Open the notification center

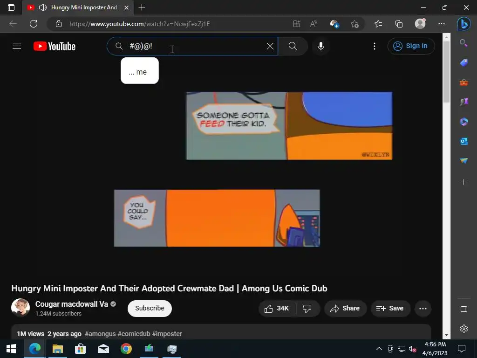[x=462, y=349]
